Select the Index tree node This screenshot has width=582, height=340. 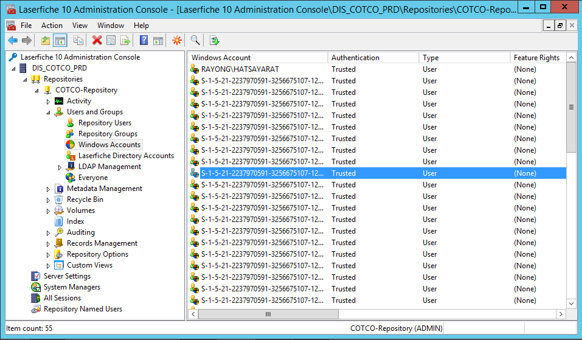tap(75, 221)
